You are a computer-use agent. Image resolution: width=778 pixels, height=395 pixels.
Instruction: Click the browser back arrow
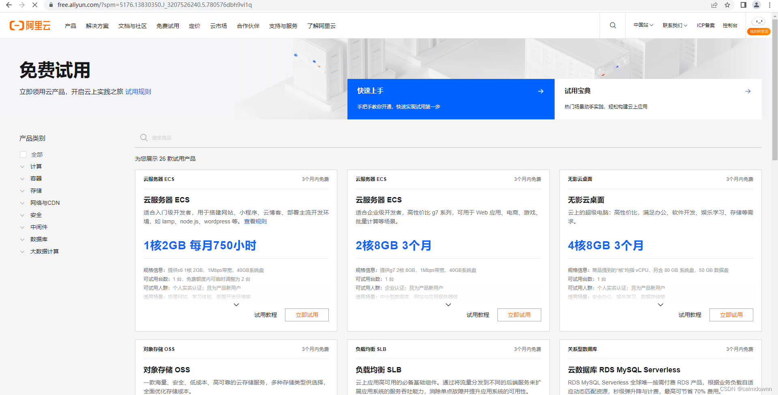[x=9, y=5]
